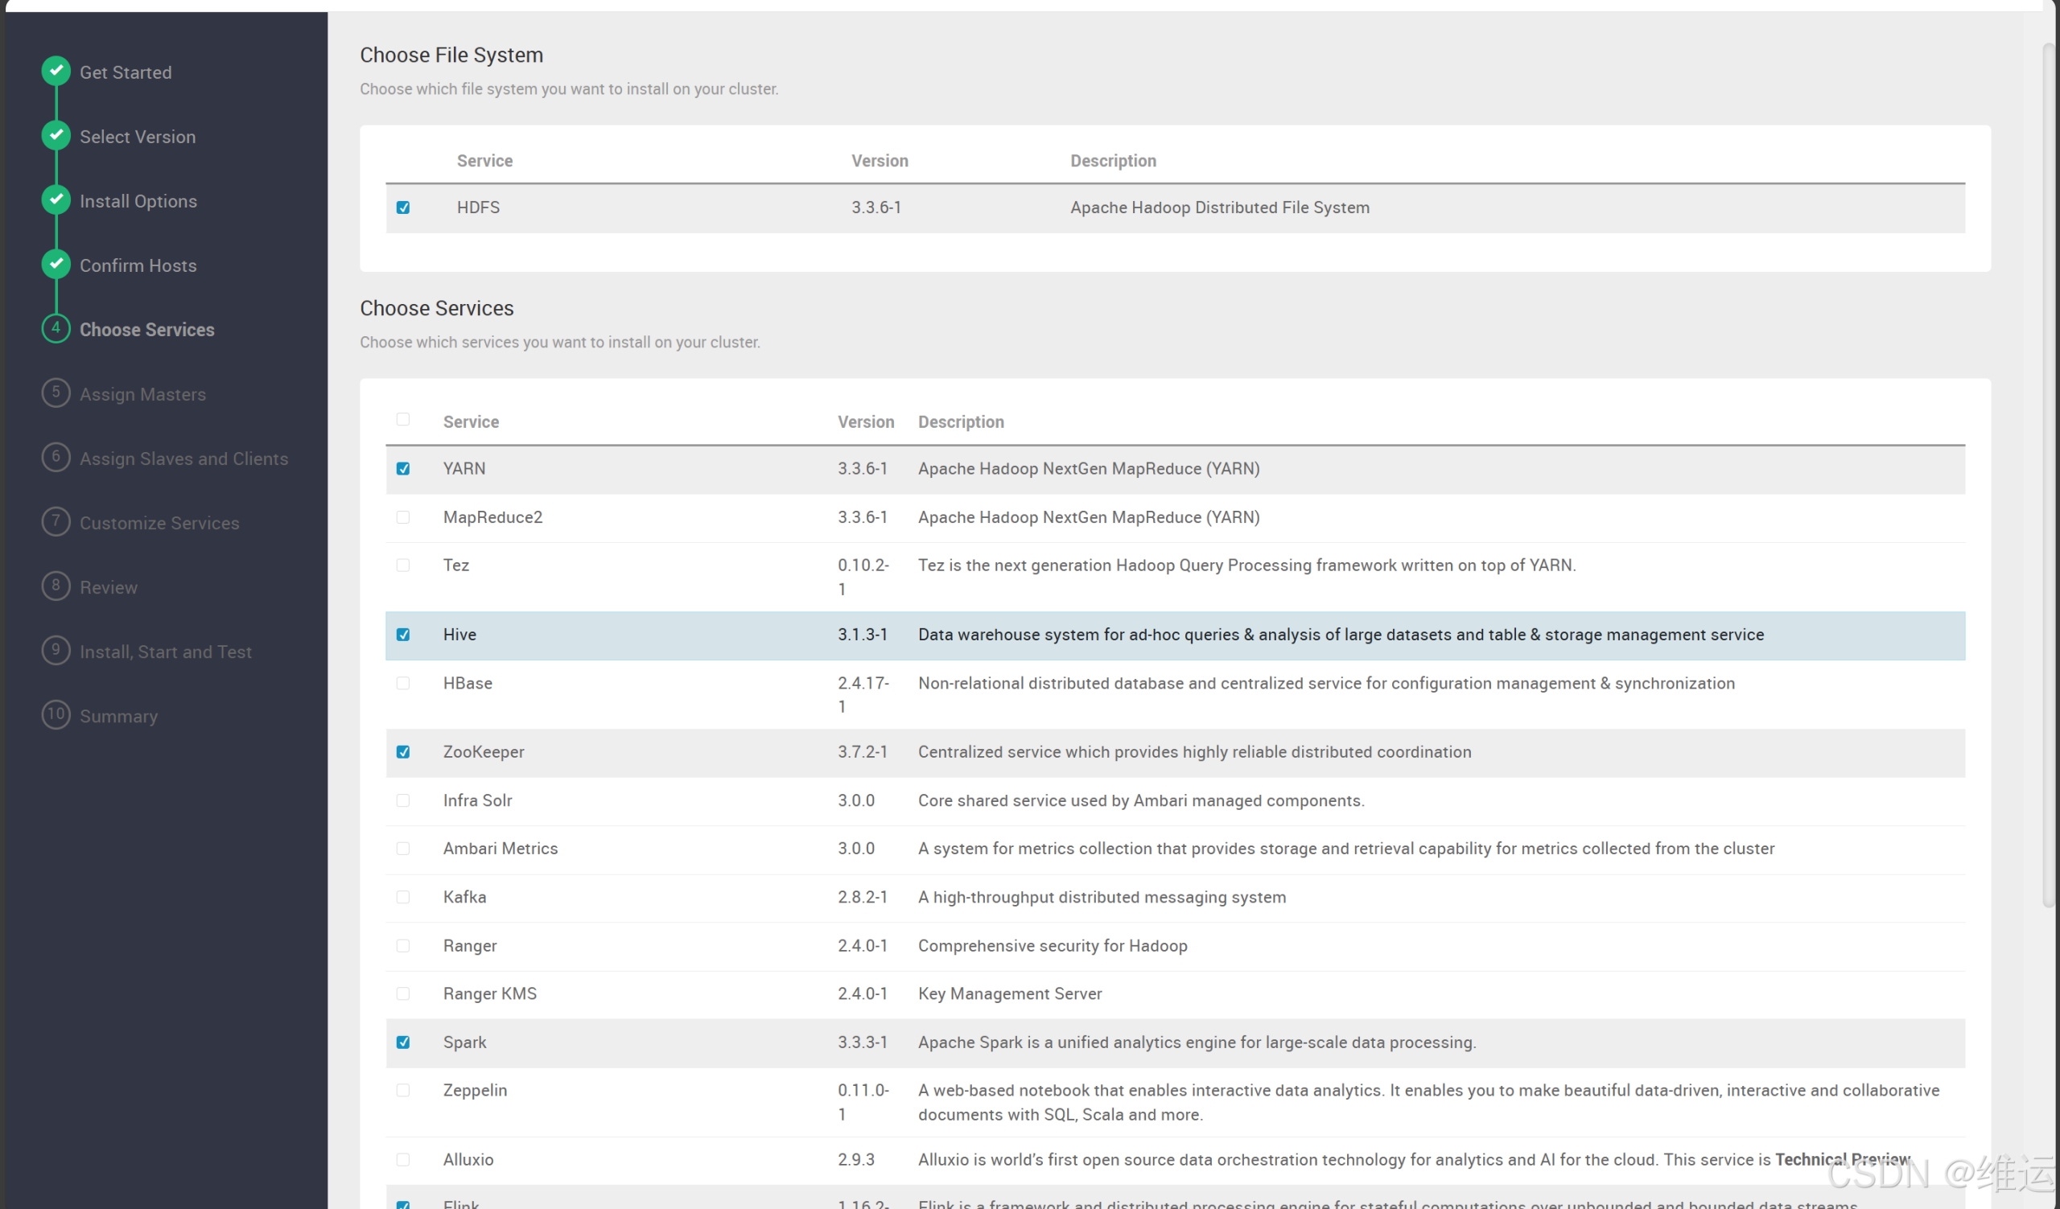Select the Install, Start and Test label

click(x=165, y=651)
